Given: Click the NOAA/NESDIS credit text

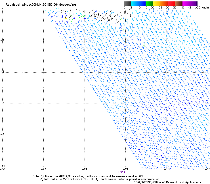Looking at the screenshot, I should (167, 182).
